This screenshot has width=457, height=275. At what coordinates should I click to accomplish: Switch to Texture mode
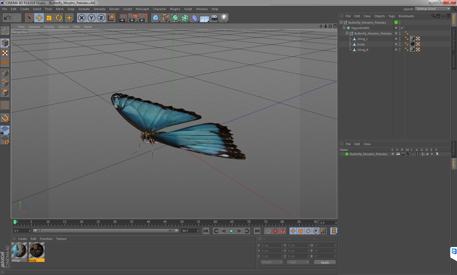click(x=5, y=53)
